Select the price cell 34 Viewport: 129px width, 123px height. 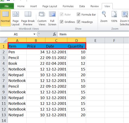click(36, 52)
